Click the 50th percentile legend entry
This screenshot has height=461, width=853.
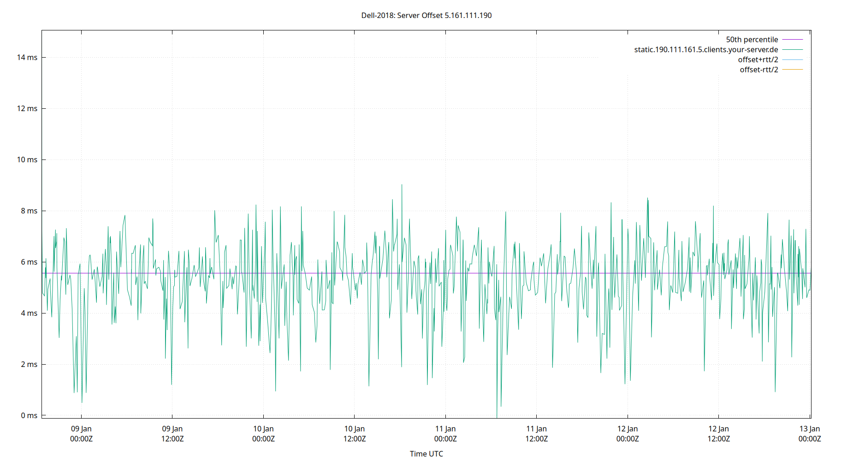pyautogui.click(x=752, y=39)
